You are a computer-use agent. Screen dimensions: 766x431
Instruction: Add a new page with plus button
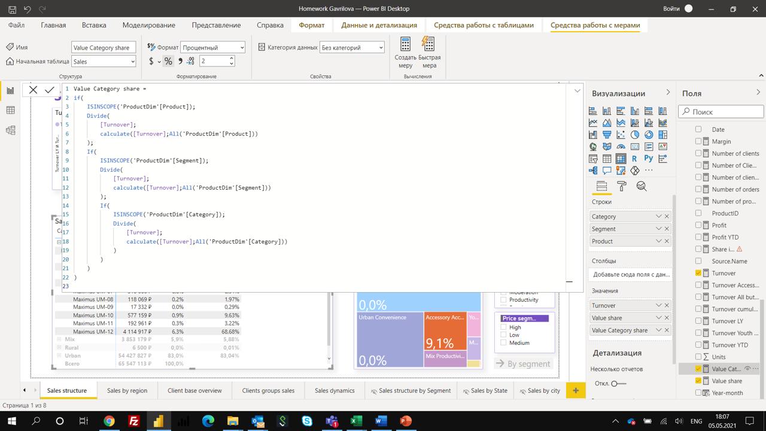click(x=576, y=390)
